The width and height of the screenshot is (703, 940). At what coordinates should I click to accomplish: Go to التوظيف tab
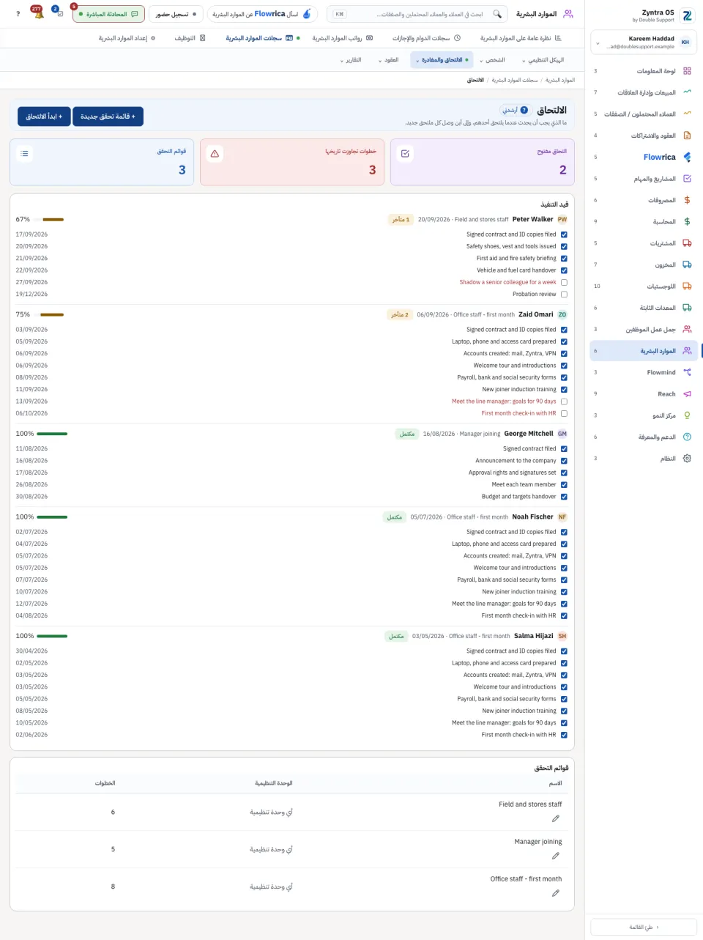pyautogui.click(x=190, y=38)
